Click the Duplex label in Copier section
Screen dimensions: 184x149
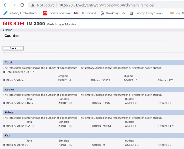pyautogui.click(x=129, y=99)
